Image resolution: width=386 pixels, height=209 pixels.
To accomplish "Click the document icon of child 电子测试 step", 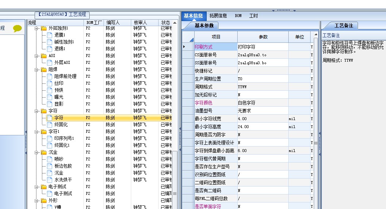I will click(x=50, y=193).
